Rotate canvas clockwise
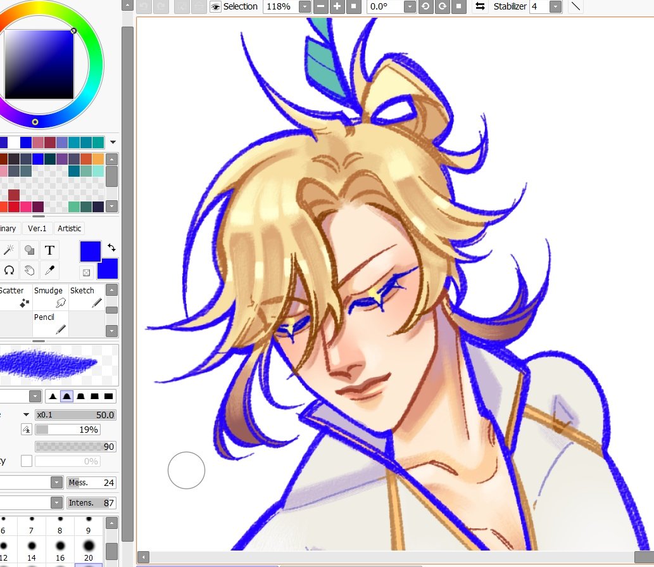 pyautogui.click(x=442, y=6)
